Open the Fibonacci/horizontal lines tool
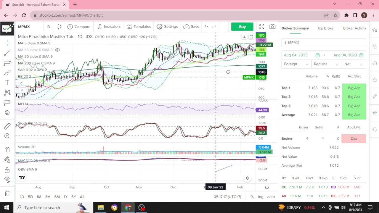This screenshot has width=379, height=213. [x=7, y=63]
